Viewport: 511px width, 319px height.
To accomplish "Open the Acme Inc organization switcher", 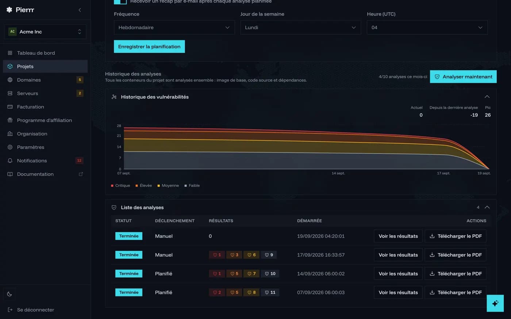I will 45,32.
